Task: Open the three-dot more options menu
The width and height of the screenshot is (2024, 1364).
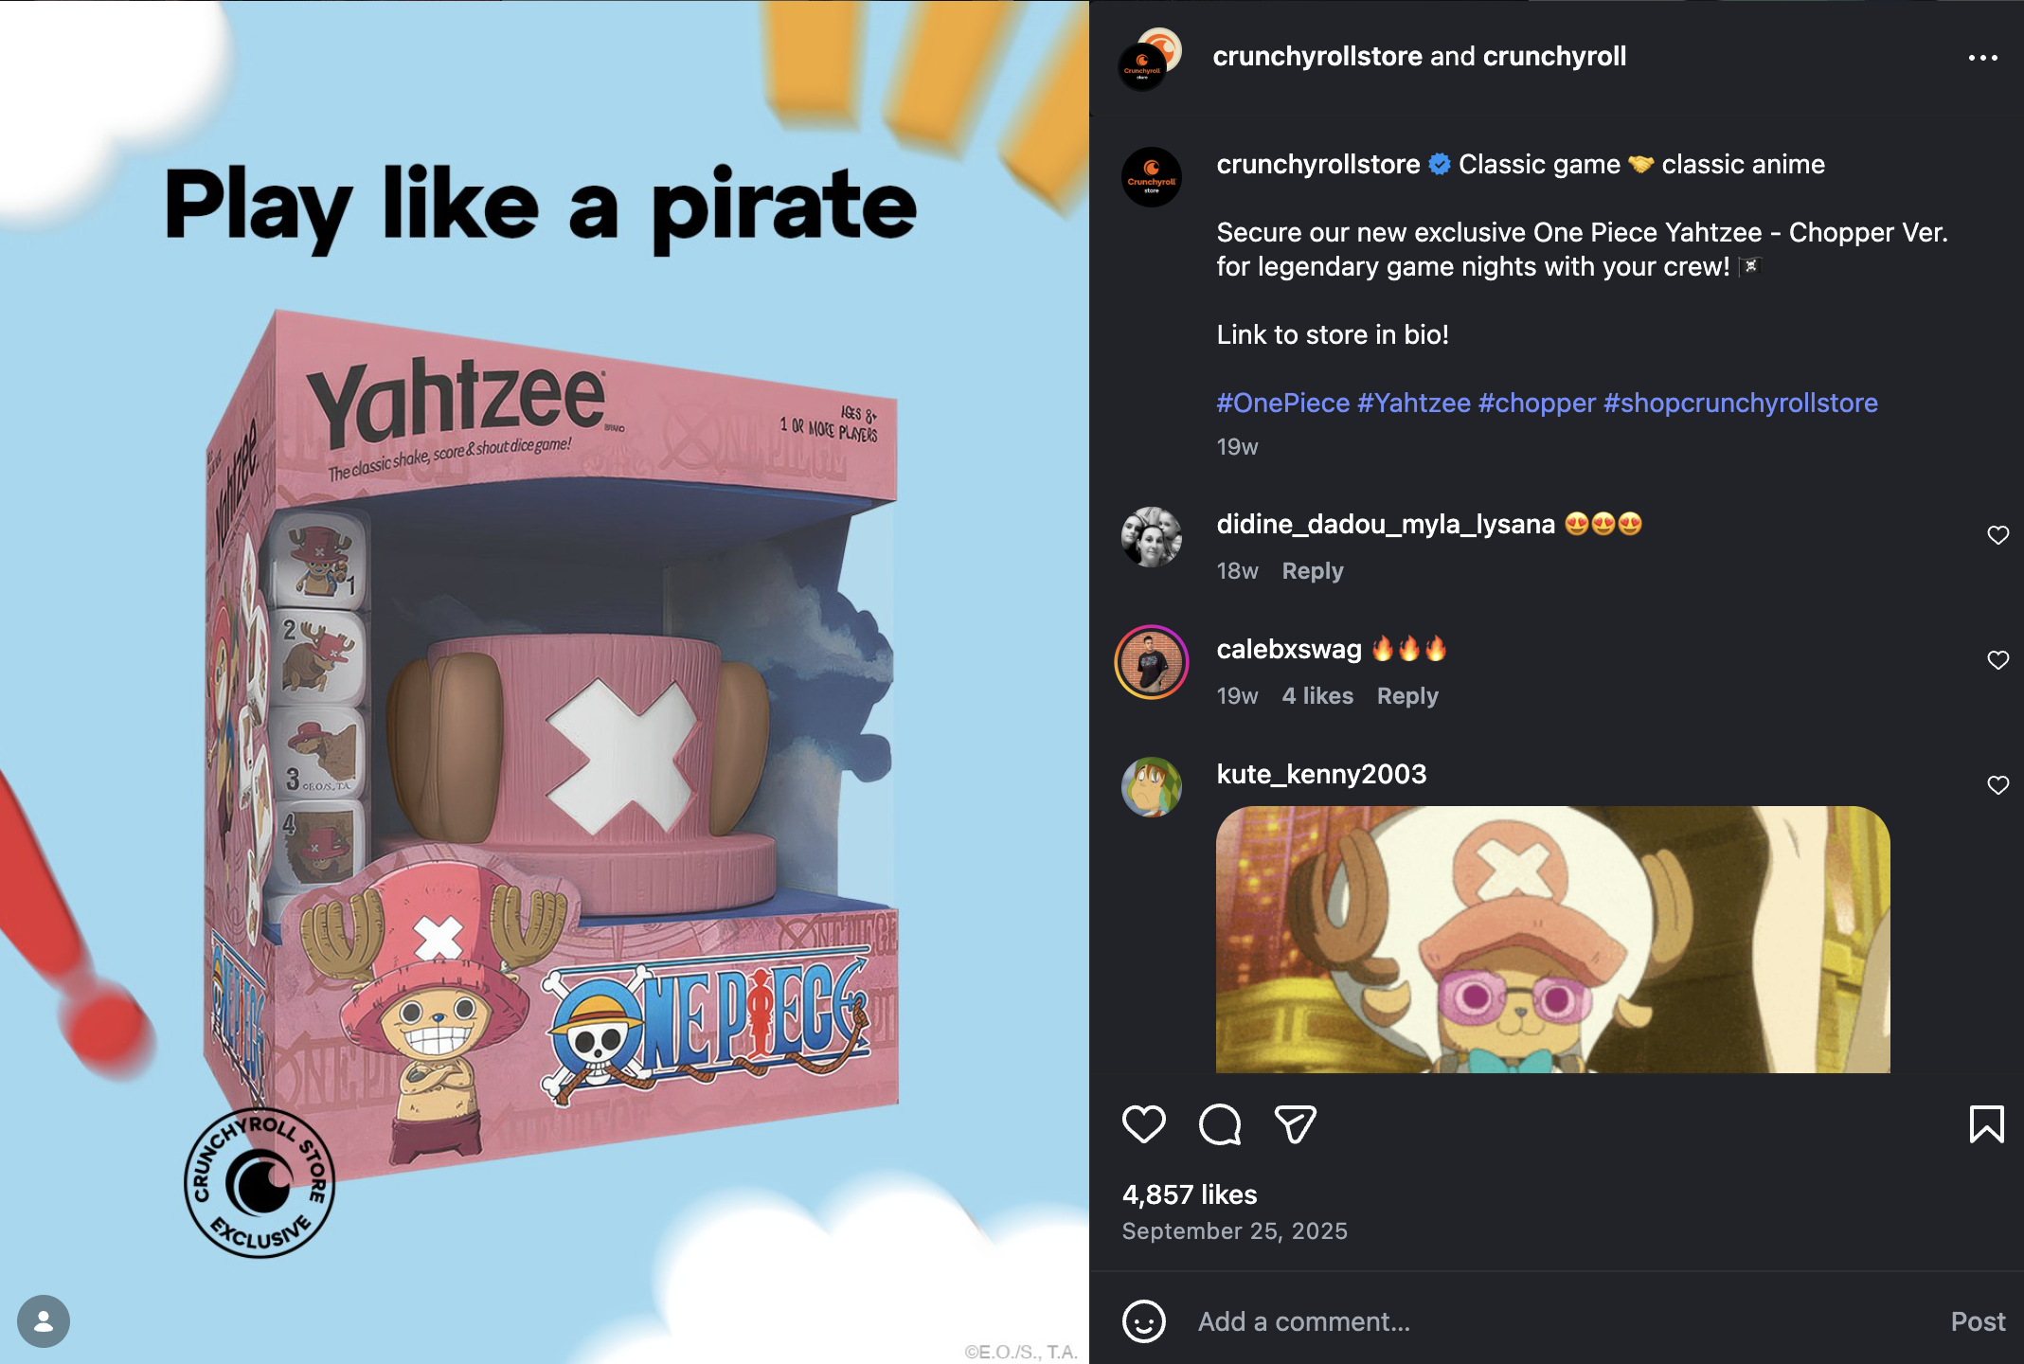Action: coord(1982,58)
